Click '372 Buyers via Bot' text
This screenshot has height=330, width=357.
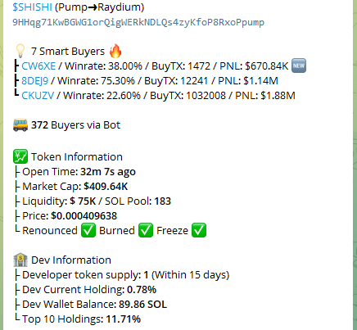pyautogui.click(x=75, y=125)
